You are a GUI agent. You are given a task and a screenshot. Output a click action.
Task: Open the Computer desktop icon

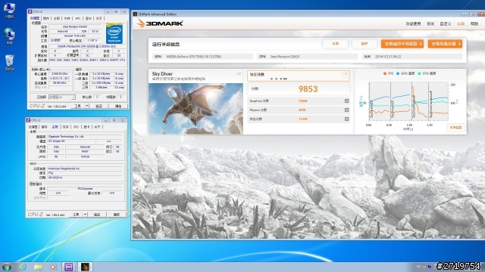coord(9,10)
